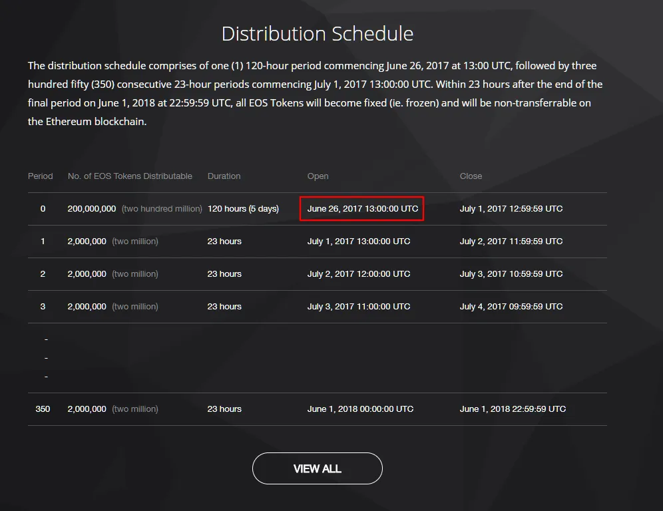663x511 pixels.
Task: Select the '(two hundred million)' text
Action: [162, 209]
